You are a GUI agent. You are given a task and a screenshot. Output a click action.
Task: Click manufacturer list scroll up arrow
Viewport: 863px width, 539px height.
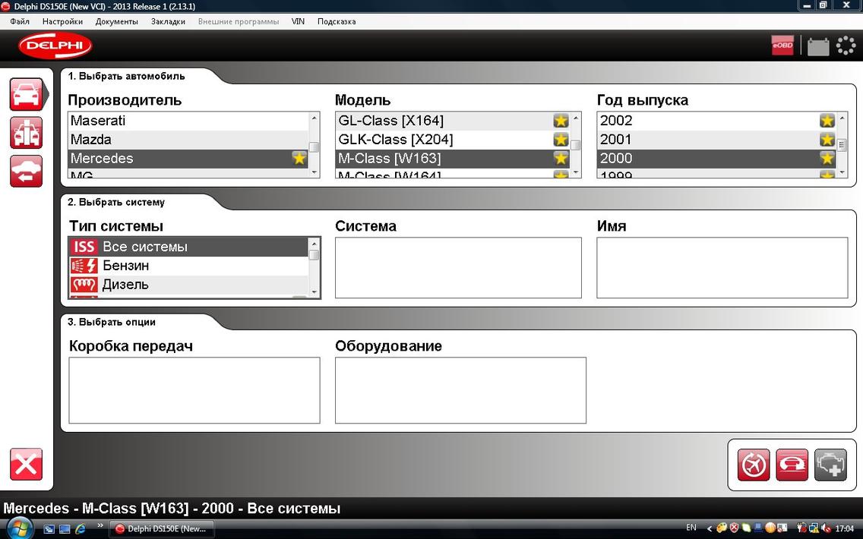point(315,117)
